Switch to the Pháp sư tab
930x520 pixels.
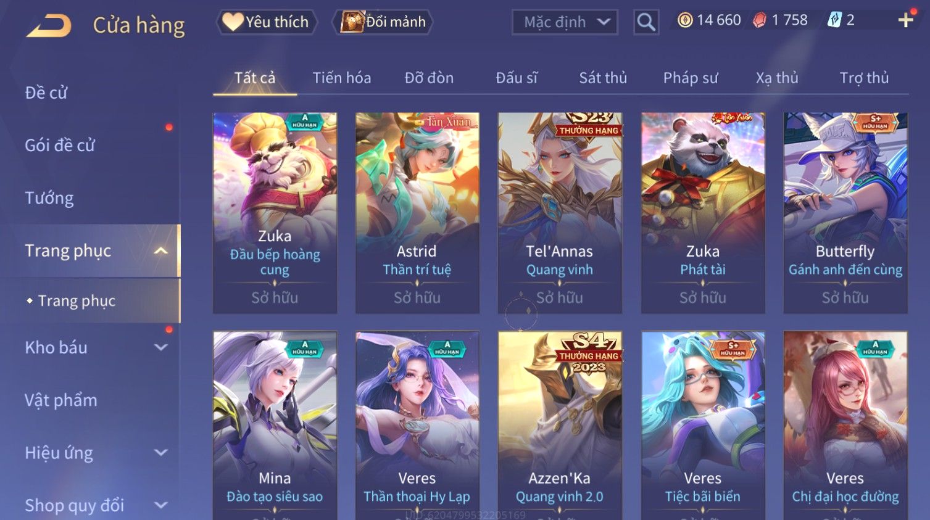pyautogui.click(x=691, y=78)
